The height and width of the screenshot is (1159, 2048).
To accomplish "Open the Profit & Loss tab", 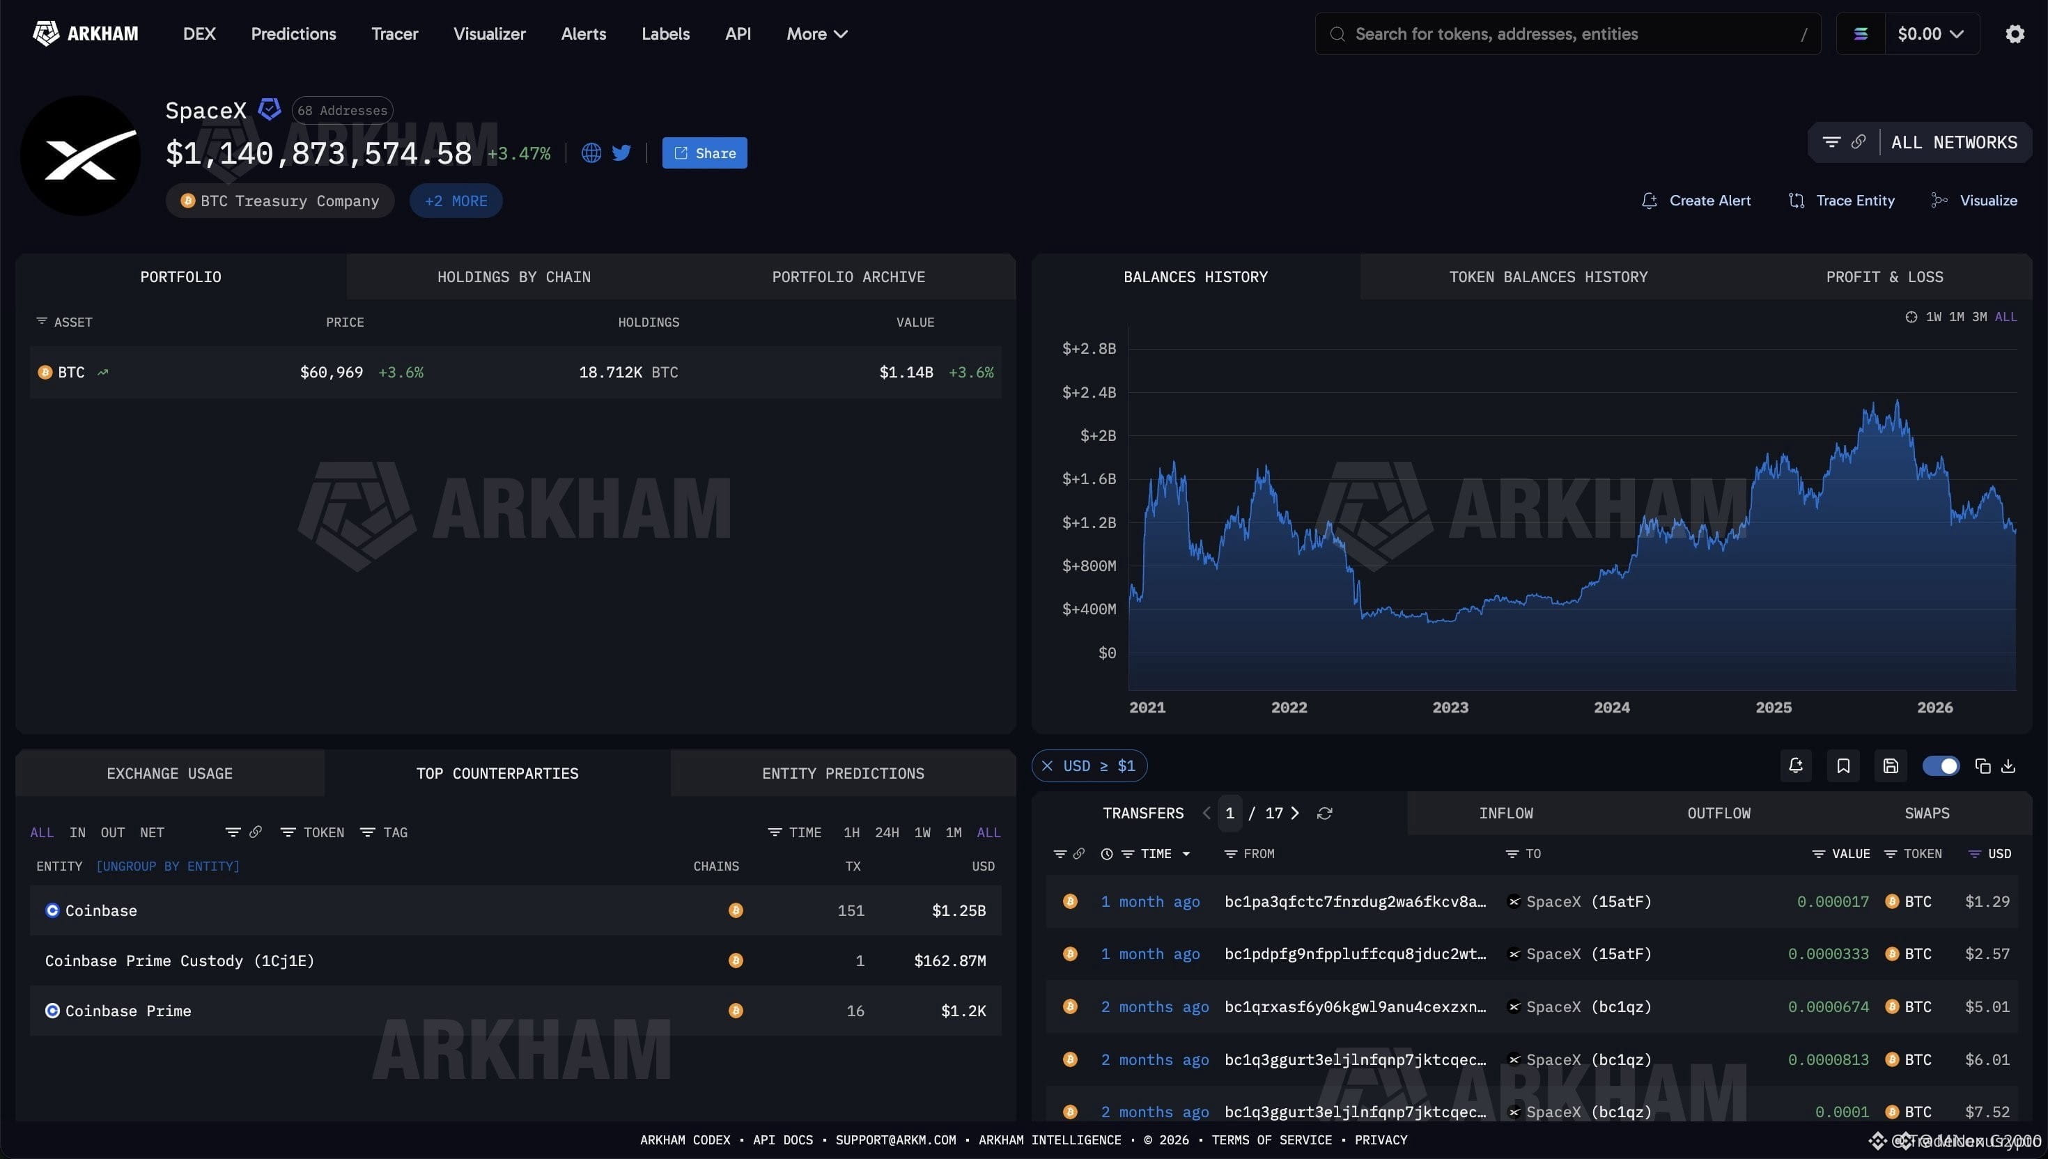I will [x=1884, y=277].
